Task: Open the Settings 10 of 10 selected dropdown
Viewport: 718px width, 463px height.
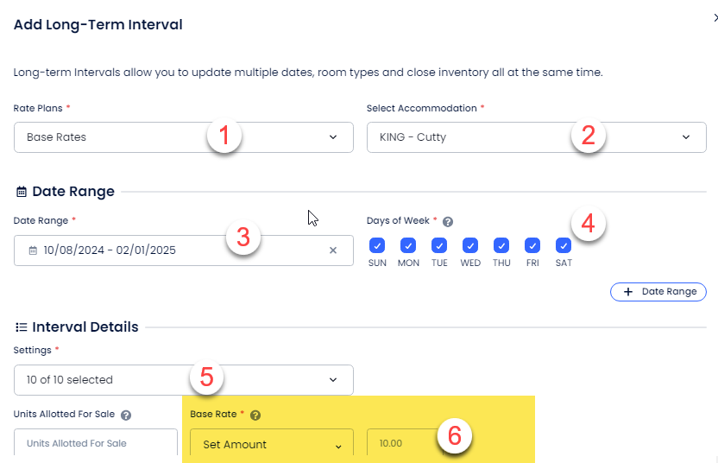Action: (x=183, y=379)
